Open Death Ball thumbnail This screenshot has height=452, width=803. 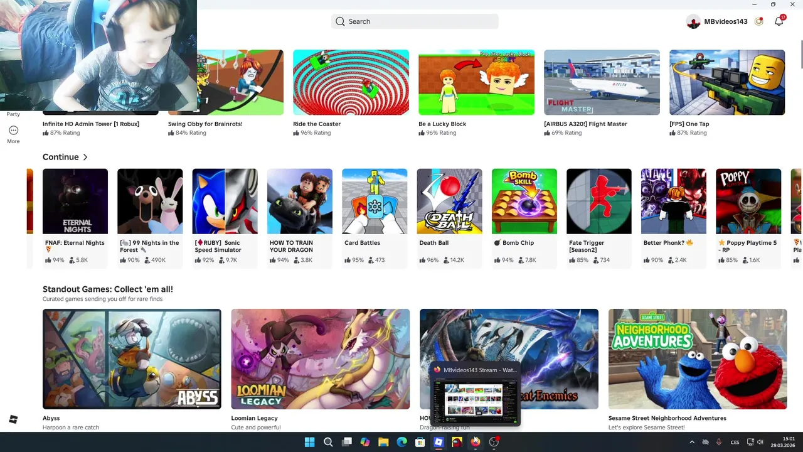coord(449,202)
